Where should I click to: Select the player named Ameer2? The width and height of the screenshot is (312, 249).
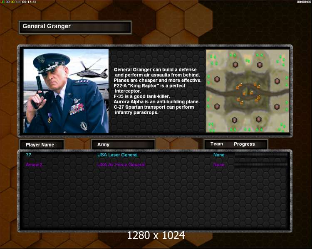34,165
